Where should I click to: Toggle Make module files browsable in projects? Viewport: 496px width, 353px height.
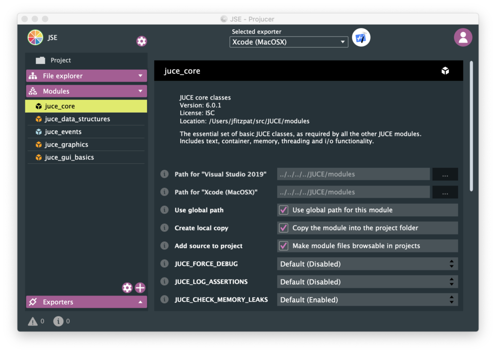tap(284, 246)
